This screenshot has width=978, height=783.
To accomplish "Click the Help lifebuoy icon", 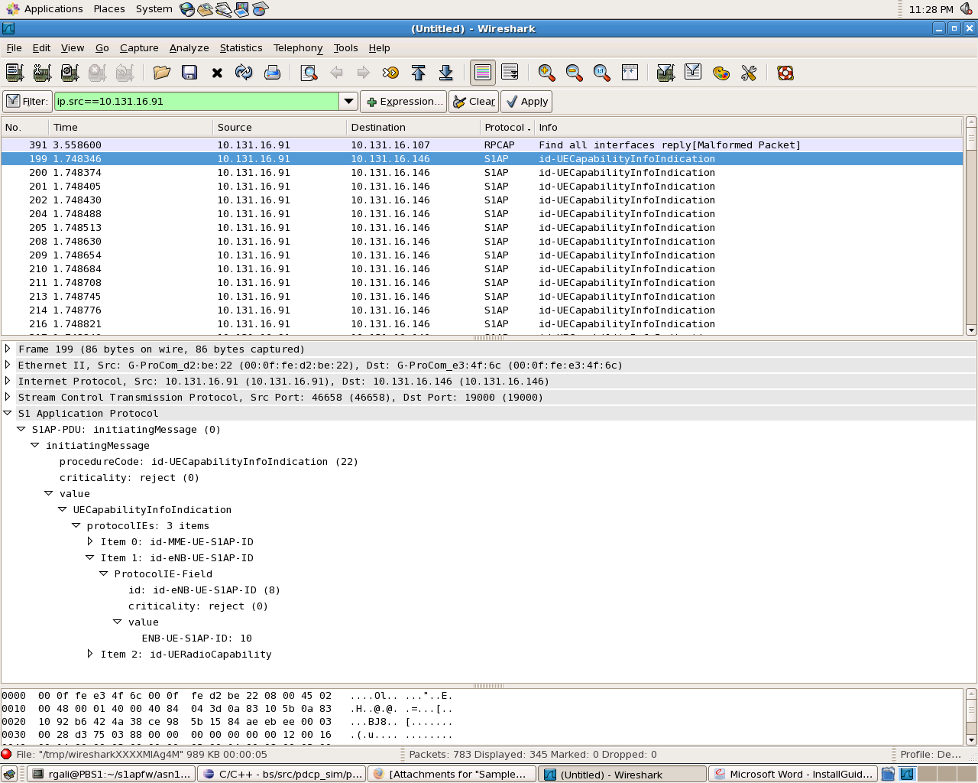I will pos(785,73).
